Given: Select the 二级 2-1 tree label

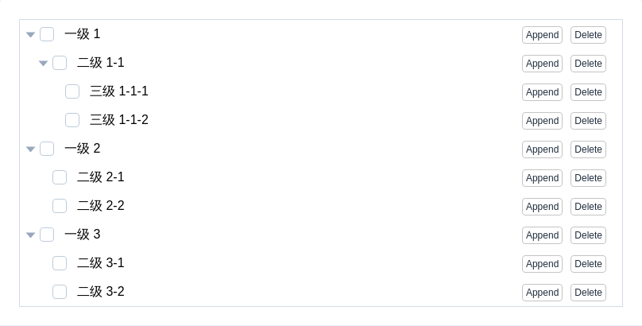Looking at the screenshot, I should tap(101, 177).
